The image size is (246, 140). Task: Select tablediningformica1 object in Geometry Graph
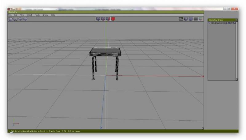[x=220, y=23]
